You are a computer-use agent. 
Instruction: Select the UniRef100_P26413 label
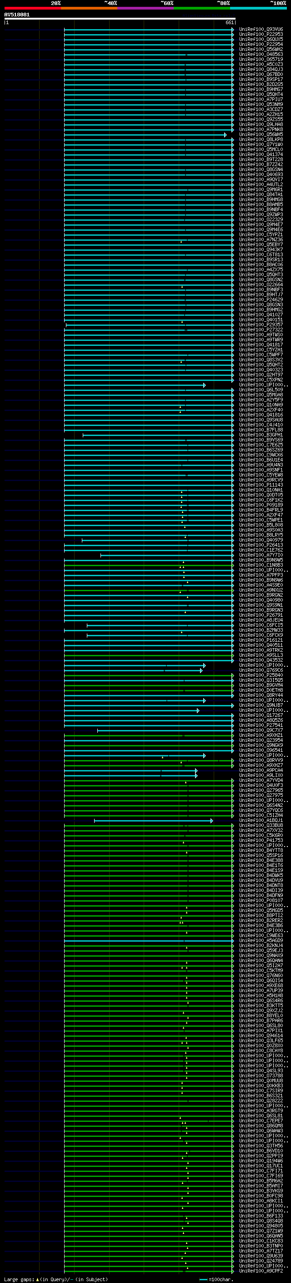click(261, 545)
